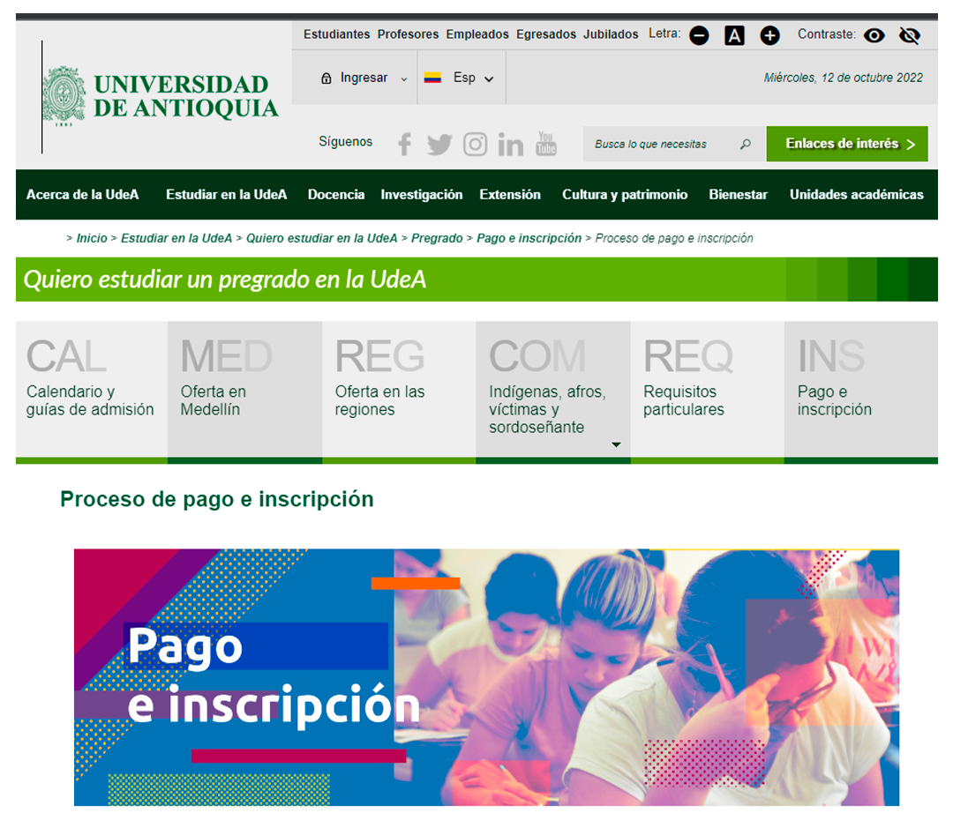953x828 pixels.
Task: Enable high contrast with the eye icon
Action: (x=874, y=35)
